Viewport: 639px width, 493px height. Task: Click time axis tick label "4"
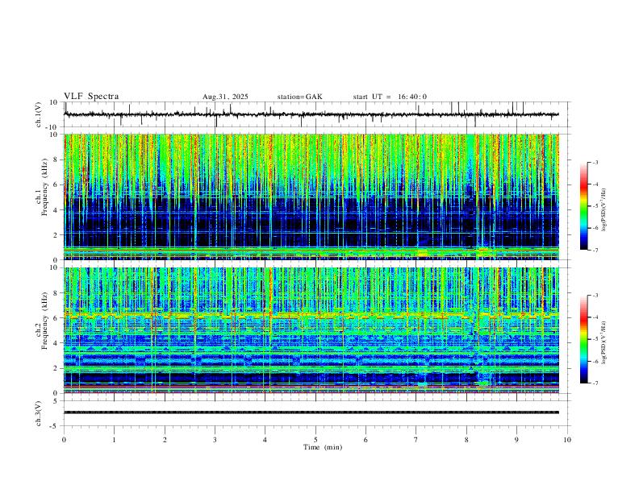(x=265, y=440)
